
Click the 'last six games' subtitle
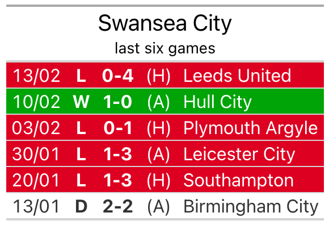165,48
